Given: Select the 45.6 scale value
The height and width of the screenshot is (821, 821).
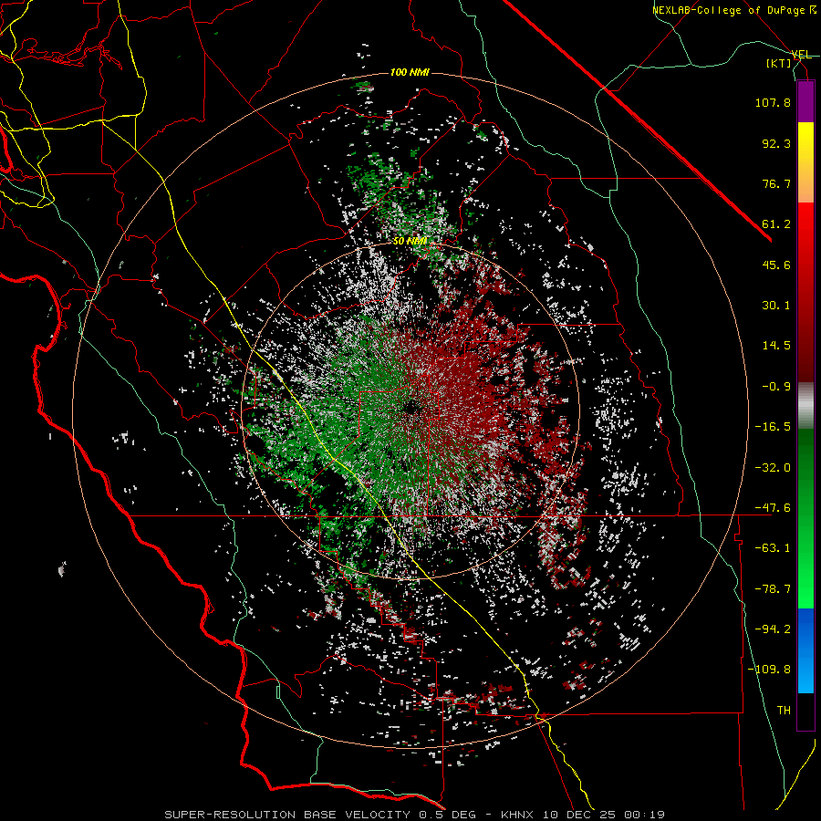Looking at the screenshot, I should point(776,265).
